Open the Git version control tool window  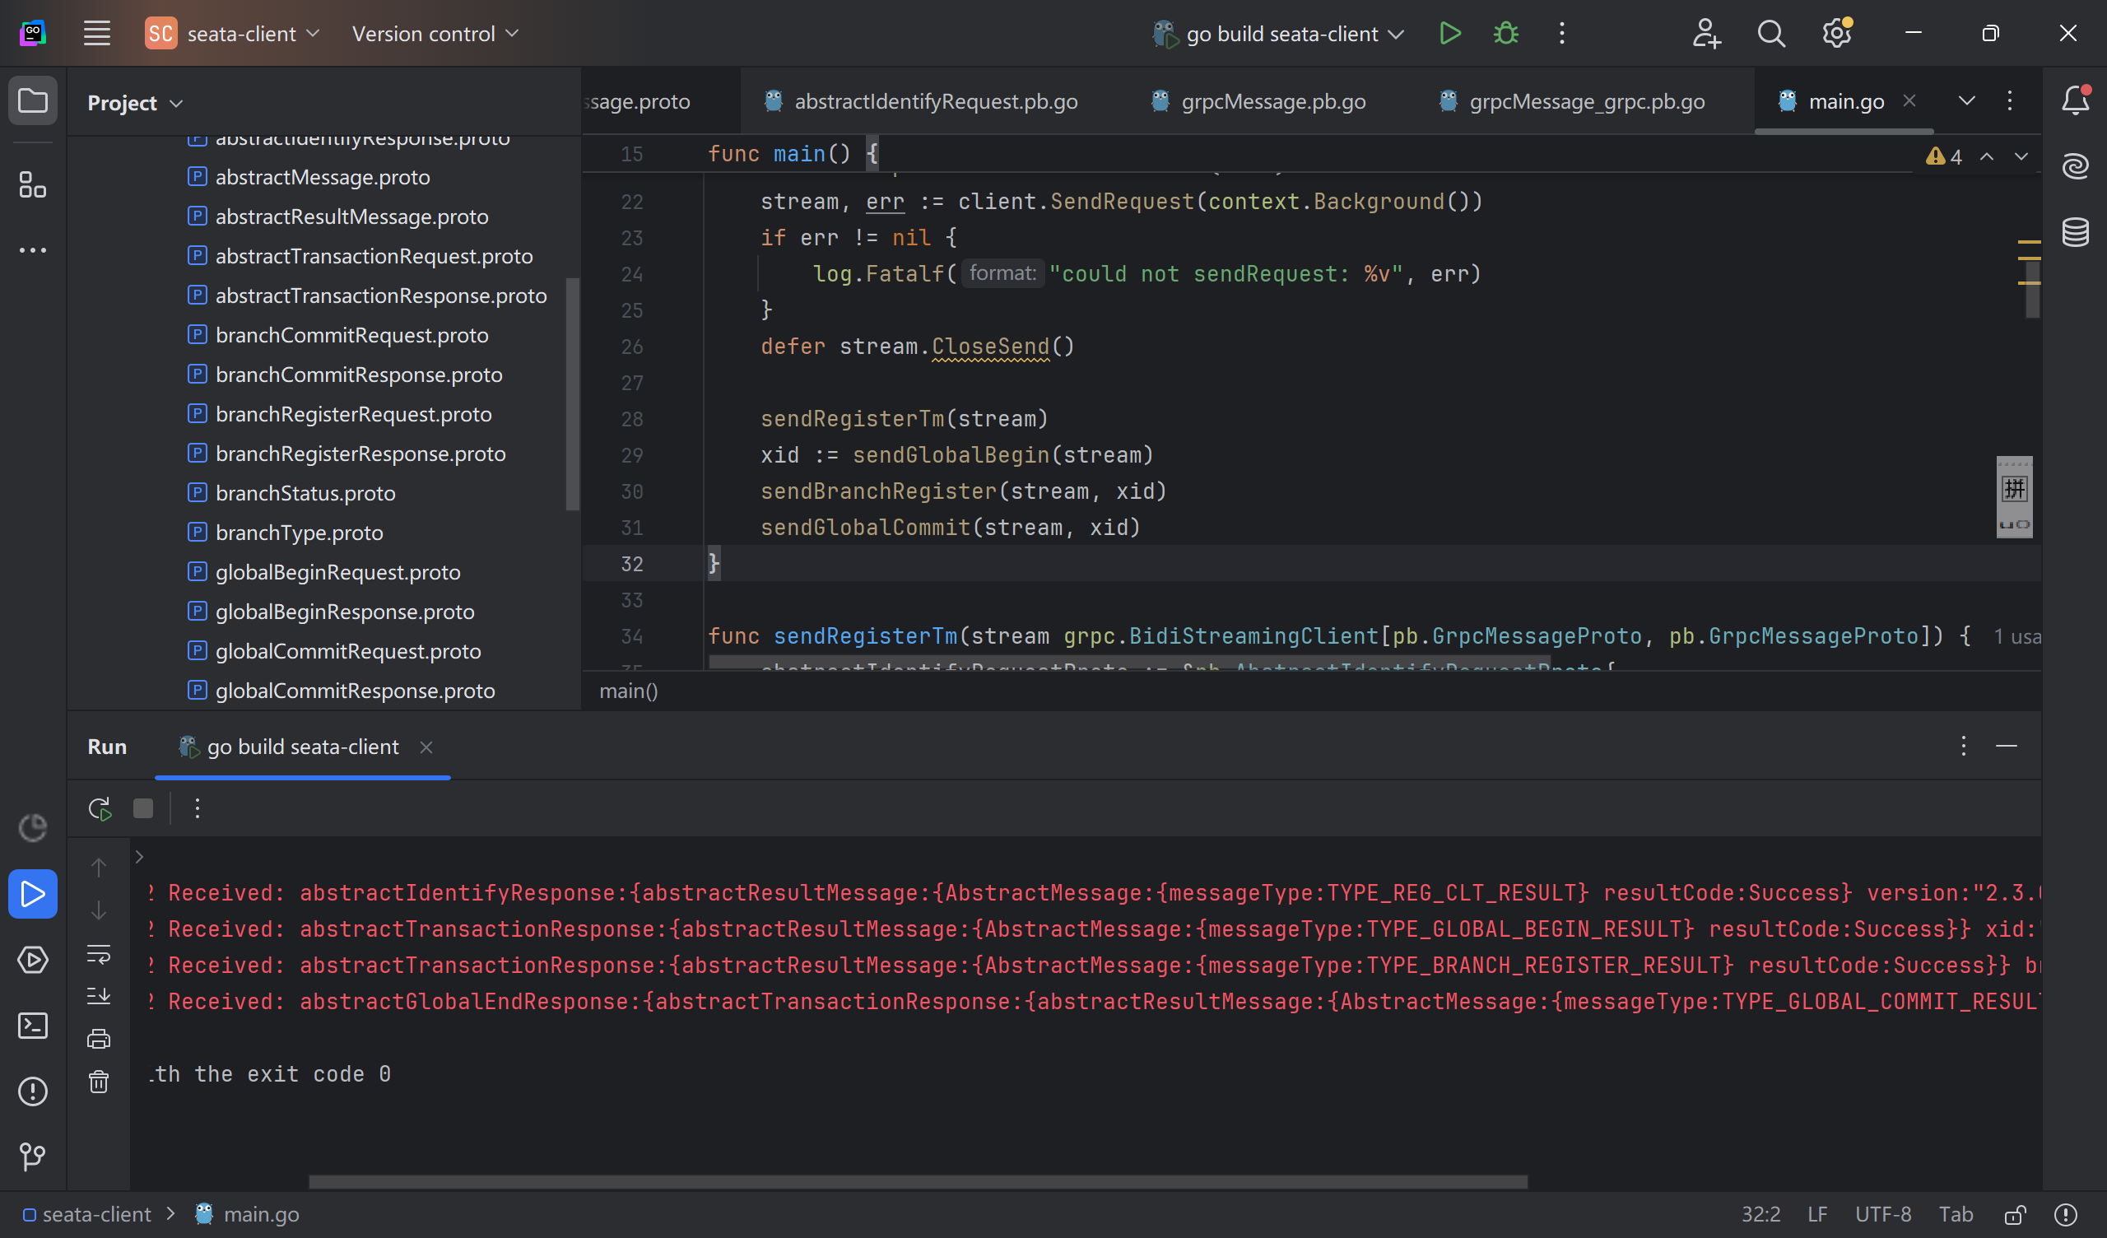pyautogui.click(x=33, y=1156)
